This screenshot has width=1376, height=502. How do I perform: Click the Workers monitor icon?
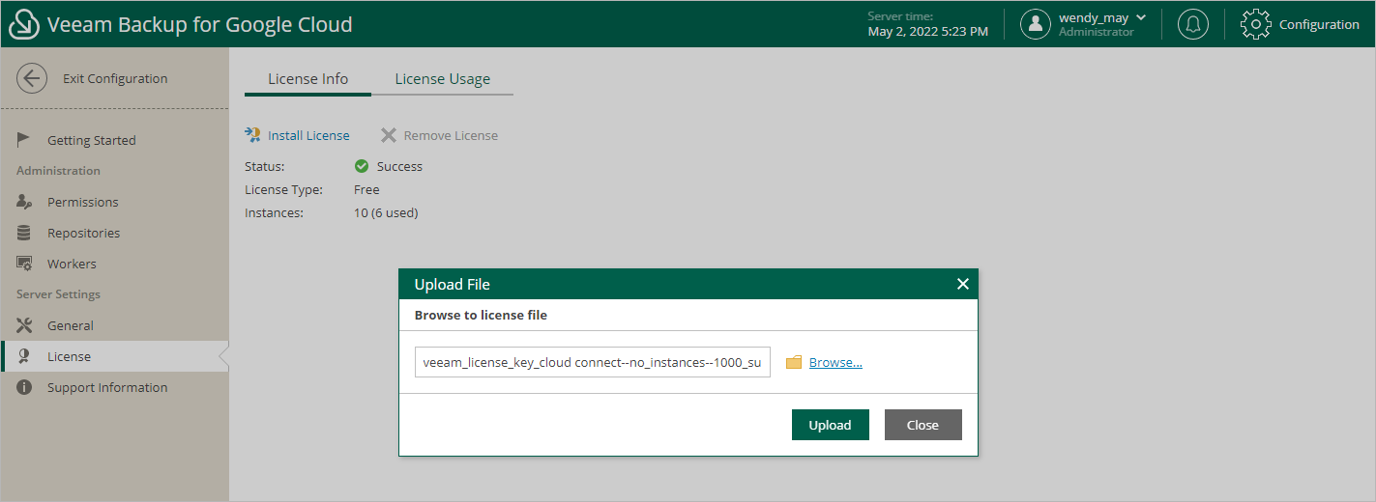tap(25, 264)
